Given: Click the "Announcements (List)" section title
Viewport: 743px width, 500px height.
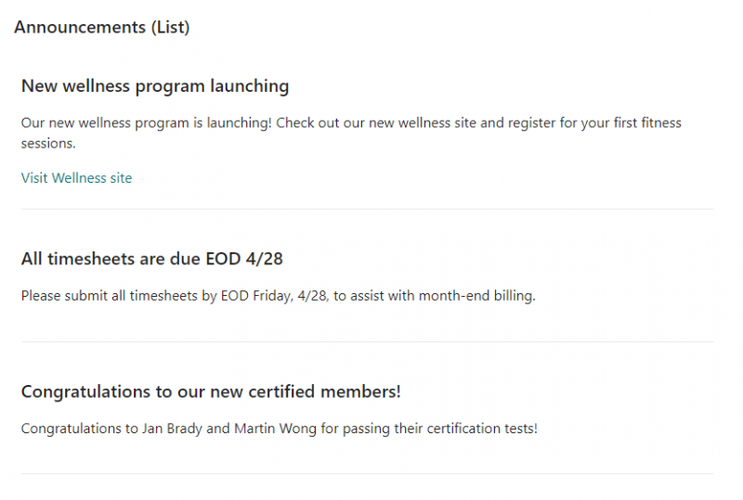Looking at the screenshot, I should [101, 28].
